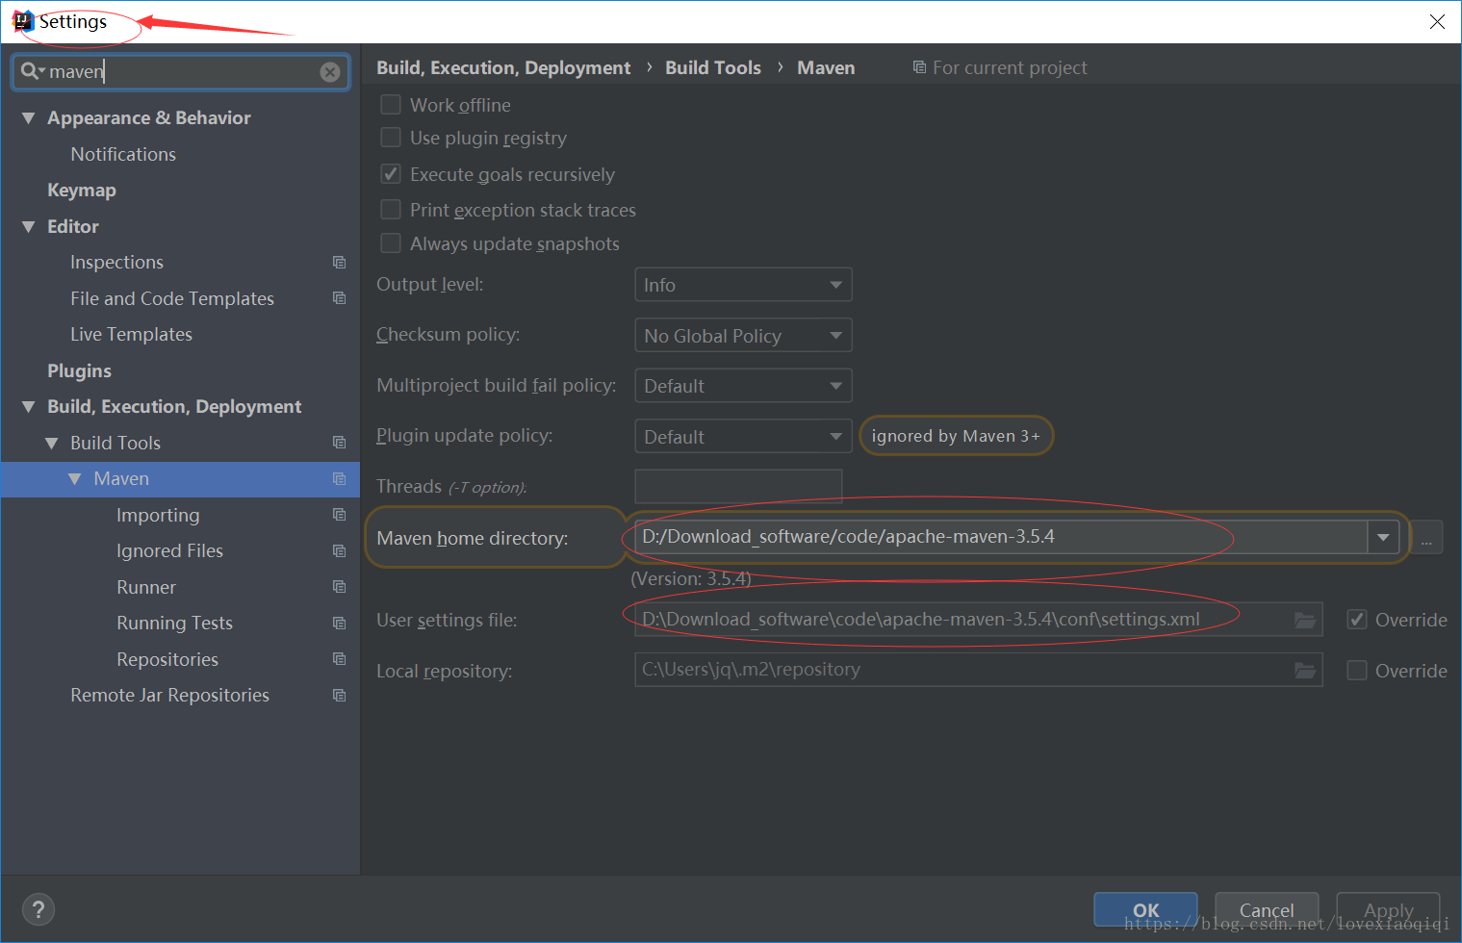Click the project-level icon beside Remote Jar Repositories
The image size is (1462, 943).
pyautogui.click(x=339, y=695)
